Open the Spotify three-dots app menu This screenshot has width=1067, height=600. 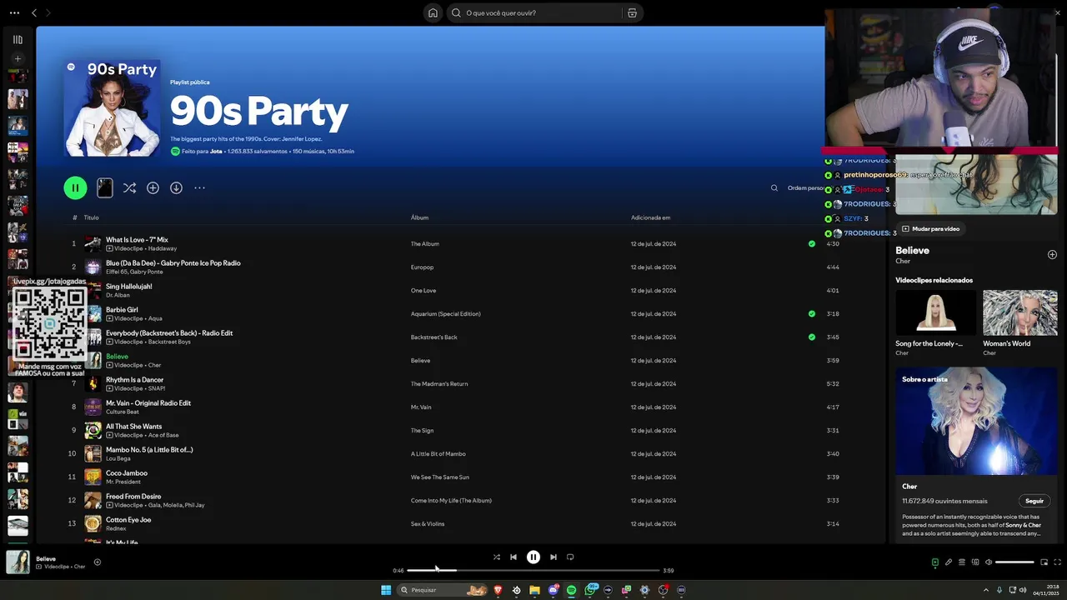pyautogui.click(x=14, y=12)
